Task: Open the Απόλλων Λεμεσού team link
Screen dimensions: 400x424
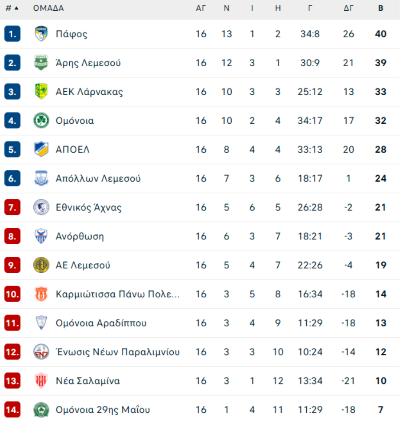Action: 98,178
